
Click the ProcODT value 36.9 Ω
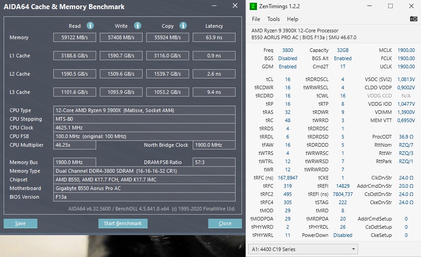(x=406, y=137)
